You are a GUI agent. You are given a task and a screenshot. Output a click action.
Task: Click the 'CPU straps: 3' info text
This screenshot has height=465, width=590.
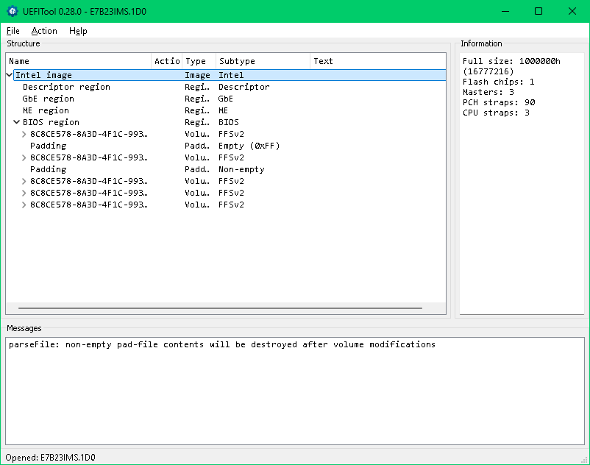point(496,113)
